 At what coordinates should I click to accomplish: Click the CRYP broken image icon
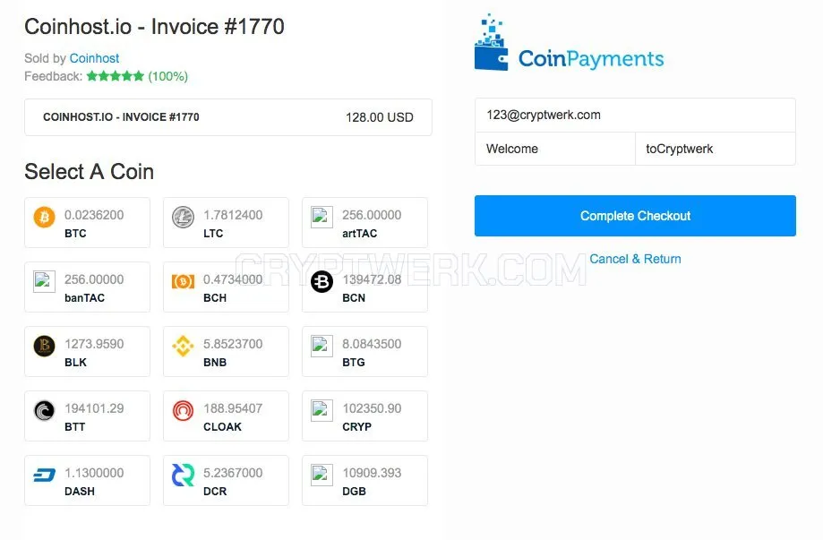point(321,410)
